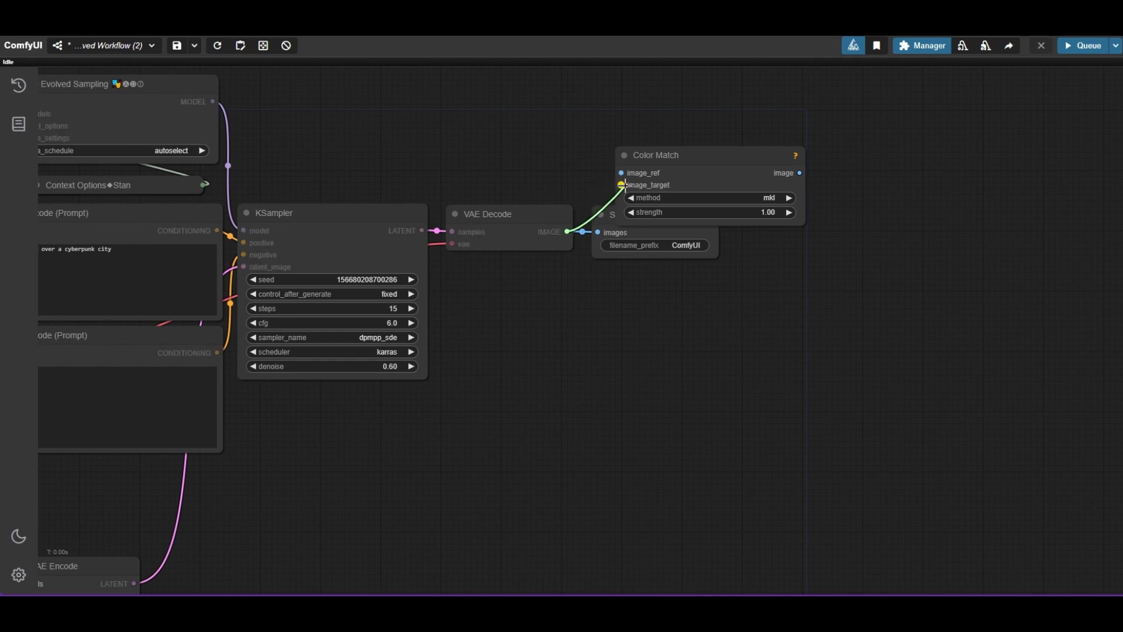Viewport: 1123px width, 632px height.
Task: Click the ComfyUI logo text
Action: [23, 46]
